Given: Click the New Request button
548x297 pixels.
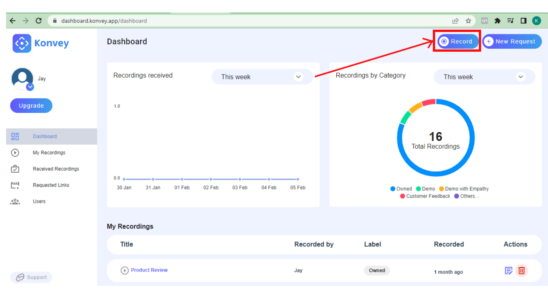Looking at the screenshot, I should 512,41.
